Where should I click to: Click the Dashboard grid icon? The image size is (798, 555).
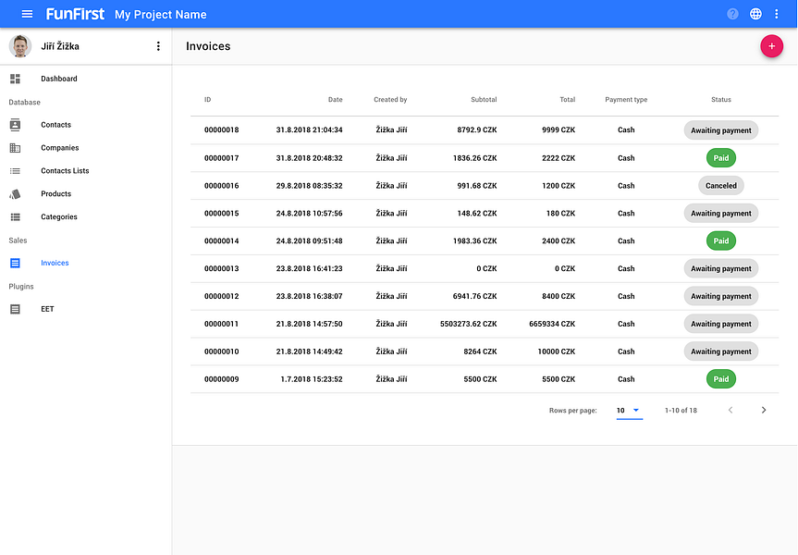pos(16,79)
